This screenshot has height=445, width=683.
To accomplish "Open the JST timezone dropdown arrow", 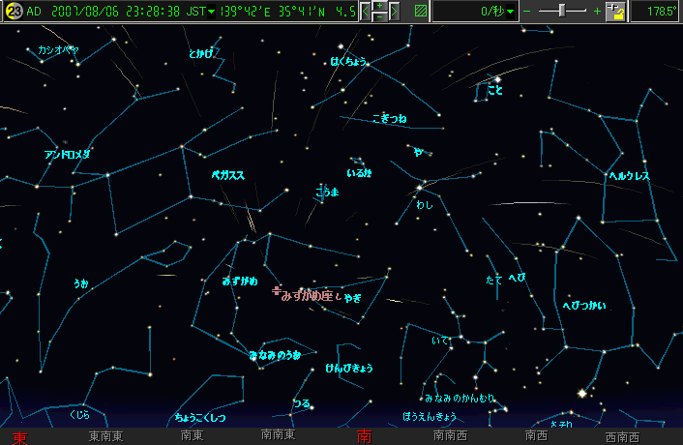I will 212,13.
